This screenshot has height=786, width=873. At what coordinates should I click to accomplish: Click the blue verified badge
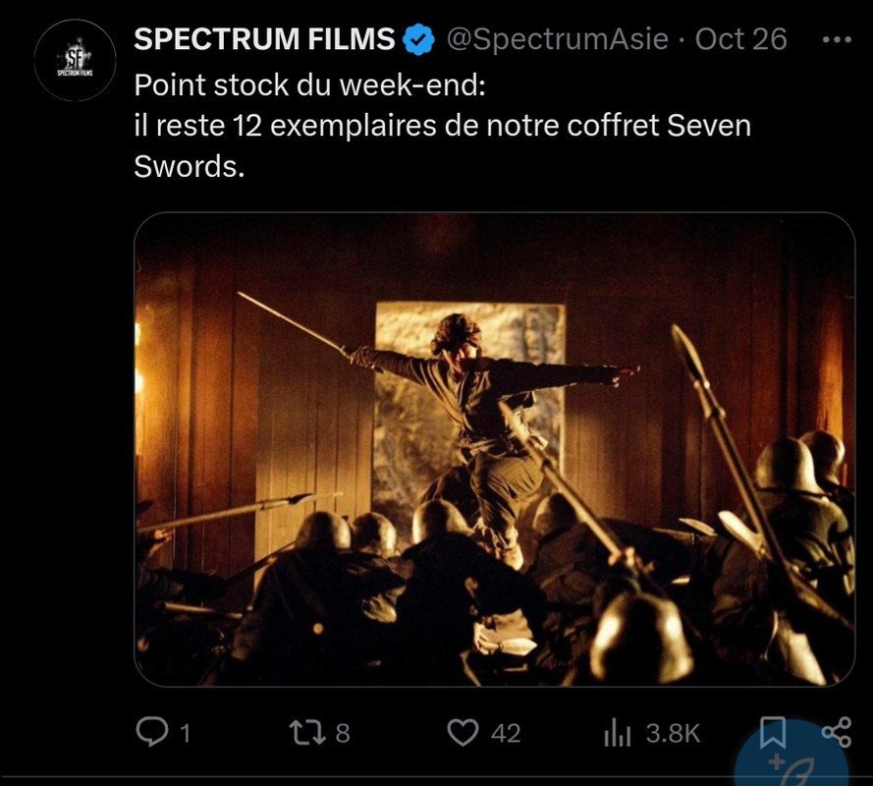click(x=418, y=39)
